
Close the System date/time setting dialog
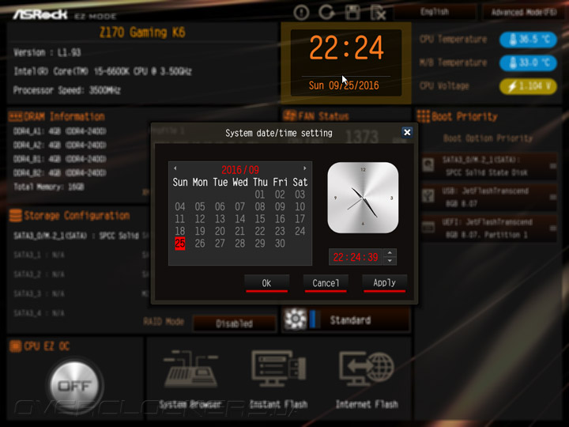tap(407, 133)
